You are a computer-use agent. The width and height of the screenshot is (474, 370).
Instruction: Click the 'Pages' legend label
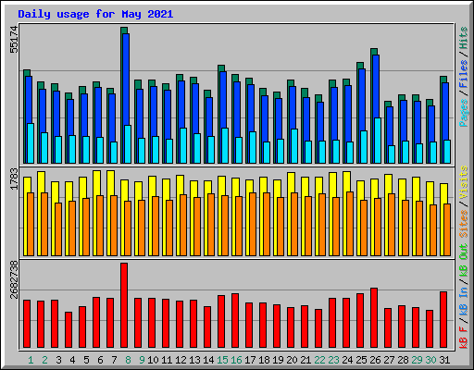pyautogui.click(x=464, y=113)
